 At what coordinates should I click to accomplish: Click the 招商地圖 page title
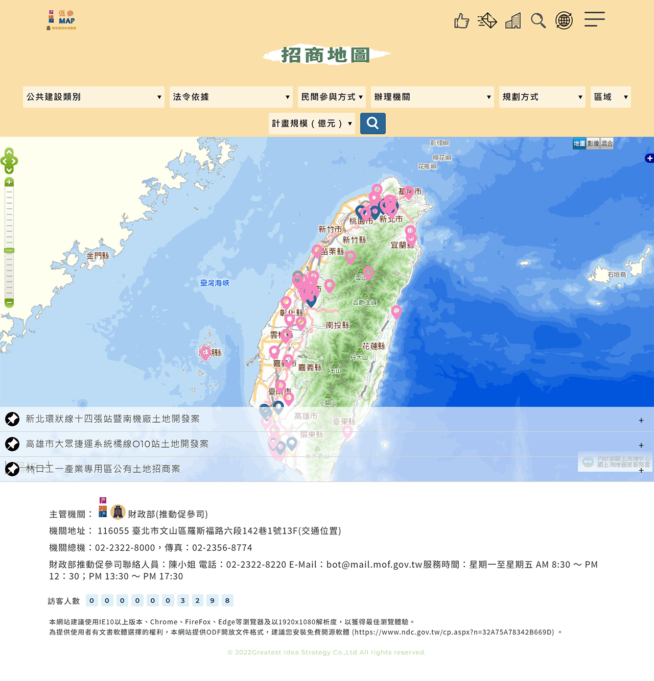click(x=326, y=55)
